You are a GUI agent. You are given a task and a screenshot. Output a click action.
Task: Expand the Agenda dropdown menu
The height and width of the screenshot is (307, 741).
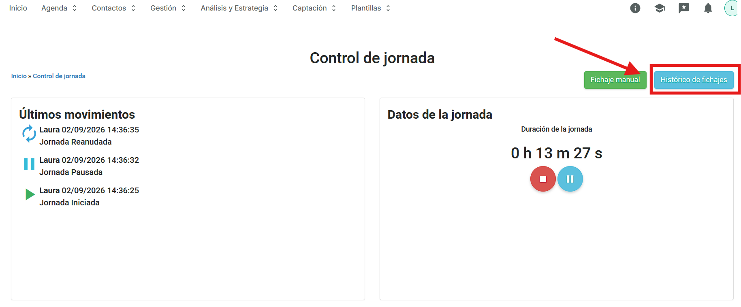[59, 8]
